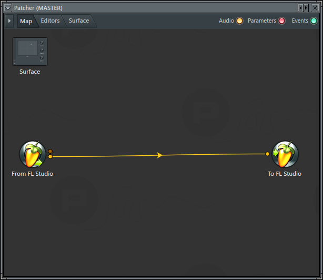Select the To FL Studio node icon
This screenshot has height=280, width=323.
[x=285, y=154]
